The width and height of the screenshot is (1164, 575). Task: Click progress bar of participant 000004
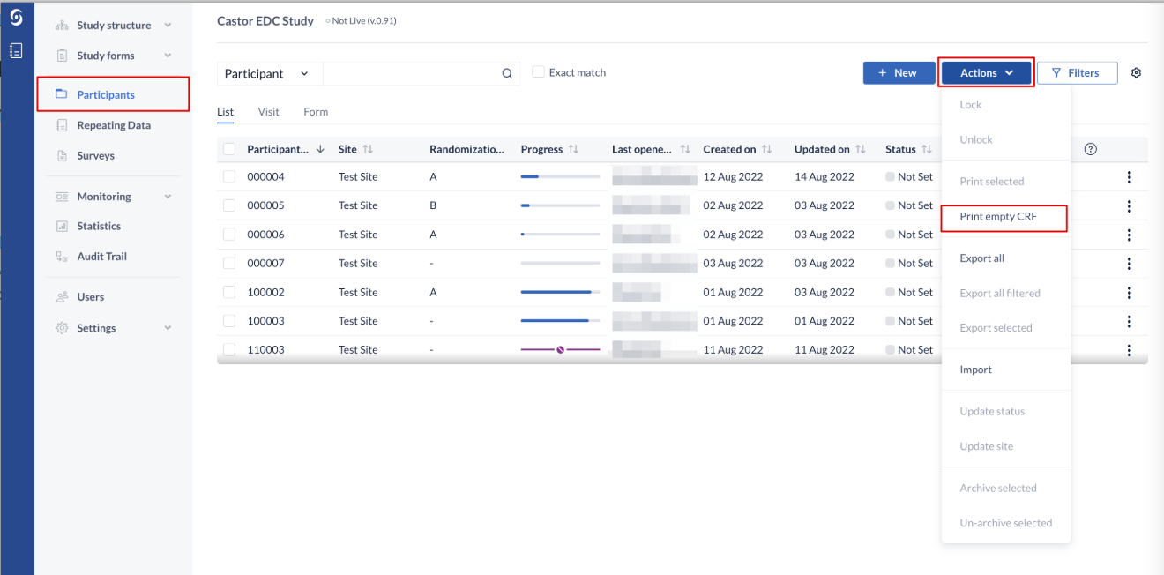(561, 177)
